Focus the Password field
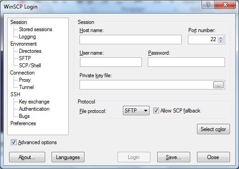The height and width of the screenshot is (169, 239). tap(186, 62)
